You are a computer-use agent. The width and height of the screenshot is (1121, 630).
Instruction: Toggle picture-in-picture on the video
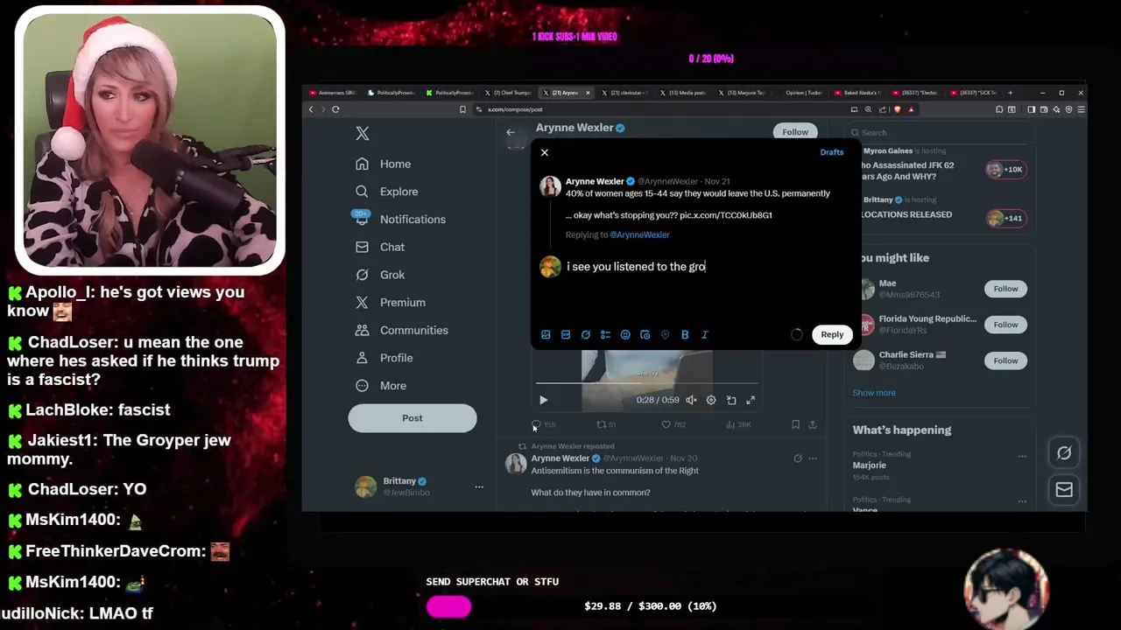(x=731, y=400)
